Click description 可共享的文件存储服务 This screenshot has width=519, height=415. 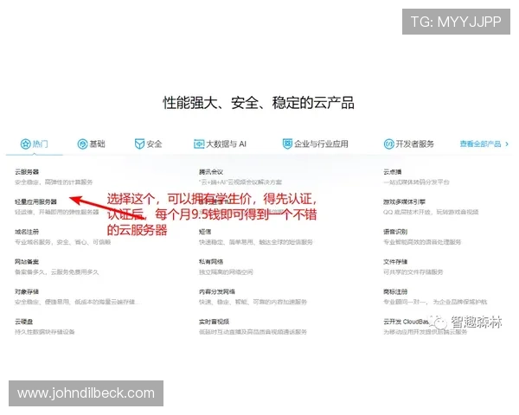[413, 272]
